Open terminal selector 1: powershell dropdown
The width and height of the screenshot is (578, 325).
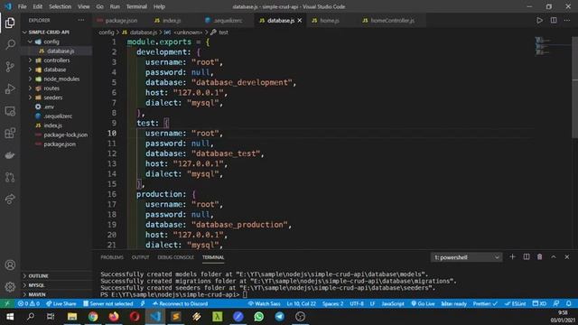[x=466, y=257]
